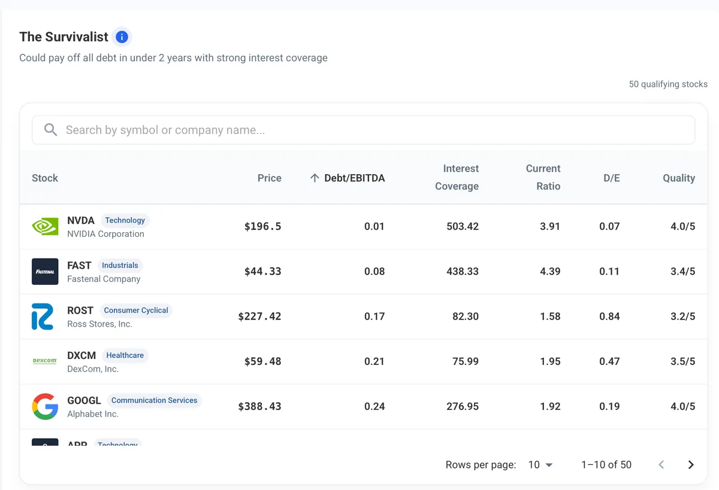719x490 pixels.
Task: Sort by the Interest Coverage column
Action: point(457,178)
